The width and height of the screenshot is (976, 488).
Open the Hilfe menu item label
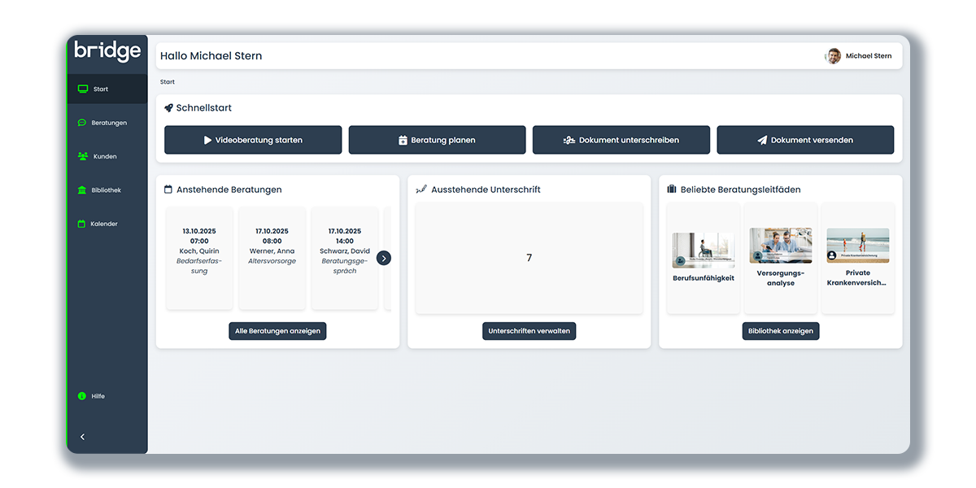click(98, 396)
